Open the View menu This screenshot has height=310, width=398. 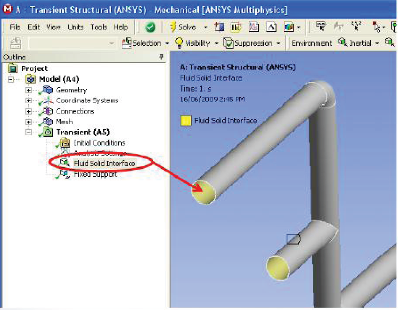click(54, 27)
